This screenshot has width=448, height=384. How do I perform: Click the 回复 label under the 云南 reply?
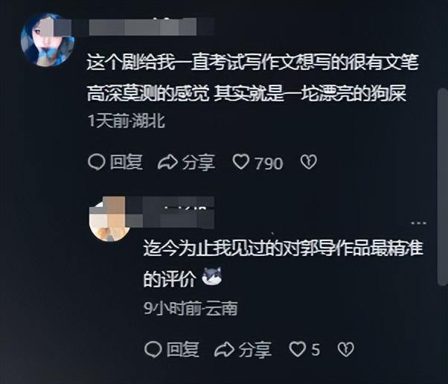(183, 350)
